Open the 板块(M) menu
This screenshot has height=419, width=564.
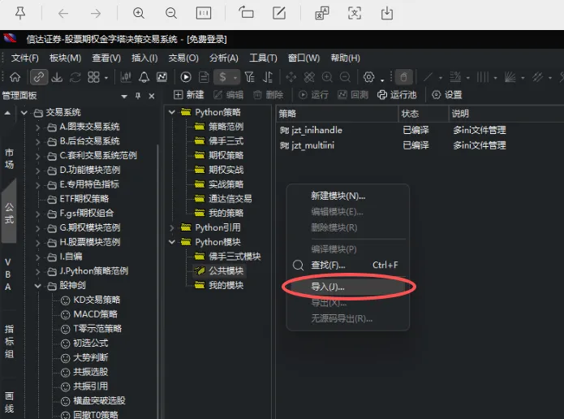[65, 58]
